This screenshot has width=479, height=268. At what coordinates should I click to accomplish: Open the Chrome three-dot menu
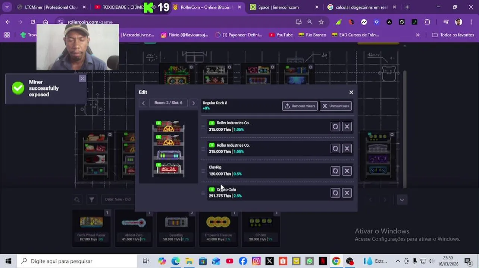(x=471, y=22)
